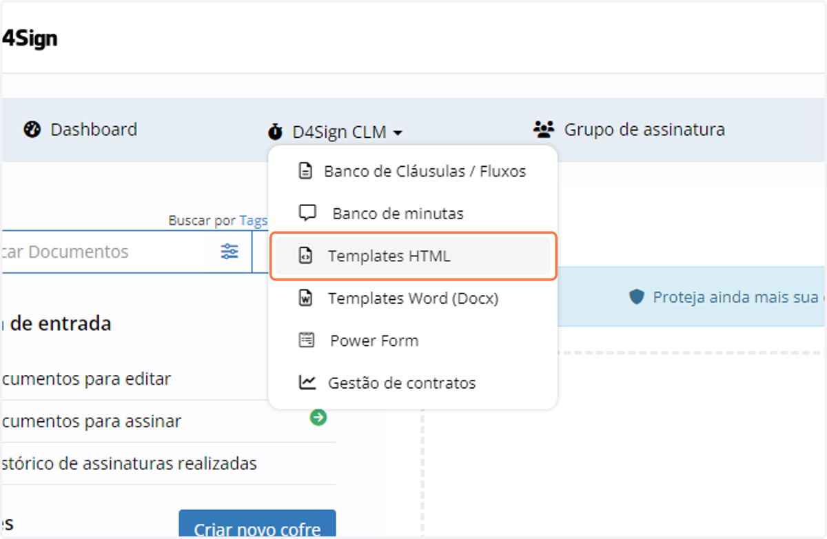Image resolution: width=827 pixels, height=539 pixels.
Task: Choose Templates Word (Docx) item
Action: click(412, 298)
